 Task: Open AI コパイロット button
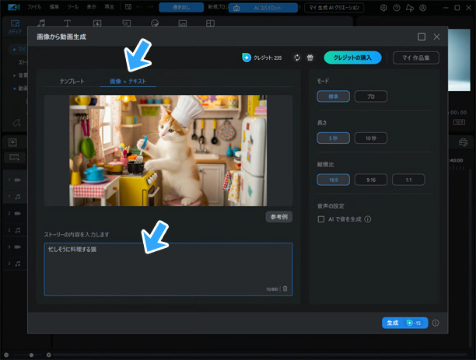coord(263,9)
